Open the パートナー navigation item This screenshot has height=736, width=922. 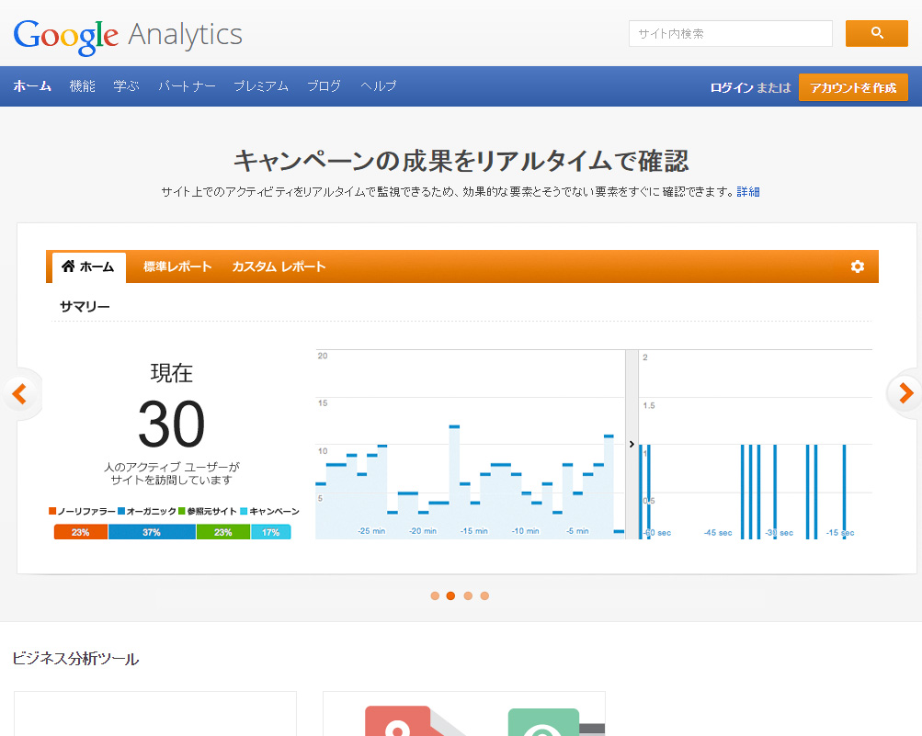(187, 86)
